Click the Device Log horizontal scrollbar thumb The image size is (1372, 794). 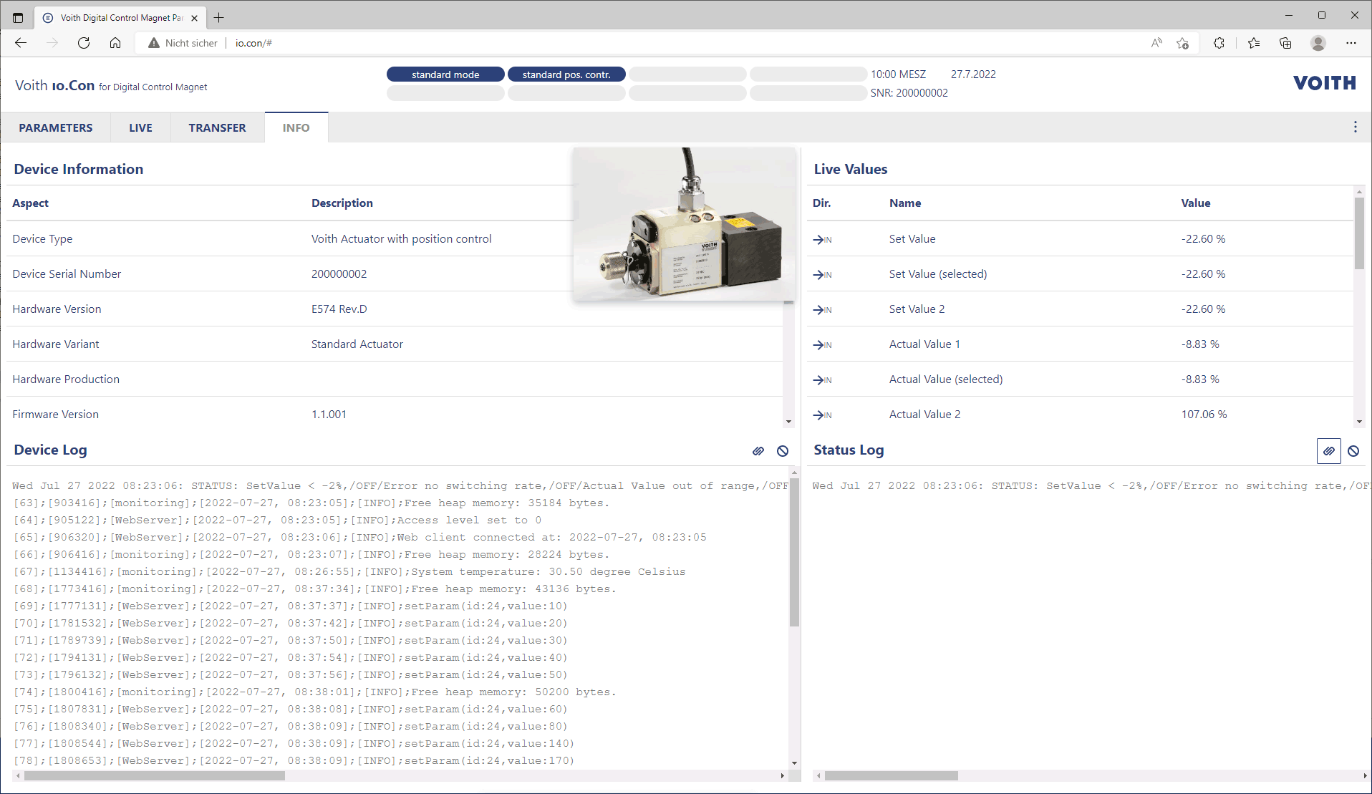point(154,776)
